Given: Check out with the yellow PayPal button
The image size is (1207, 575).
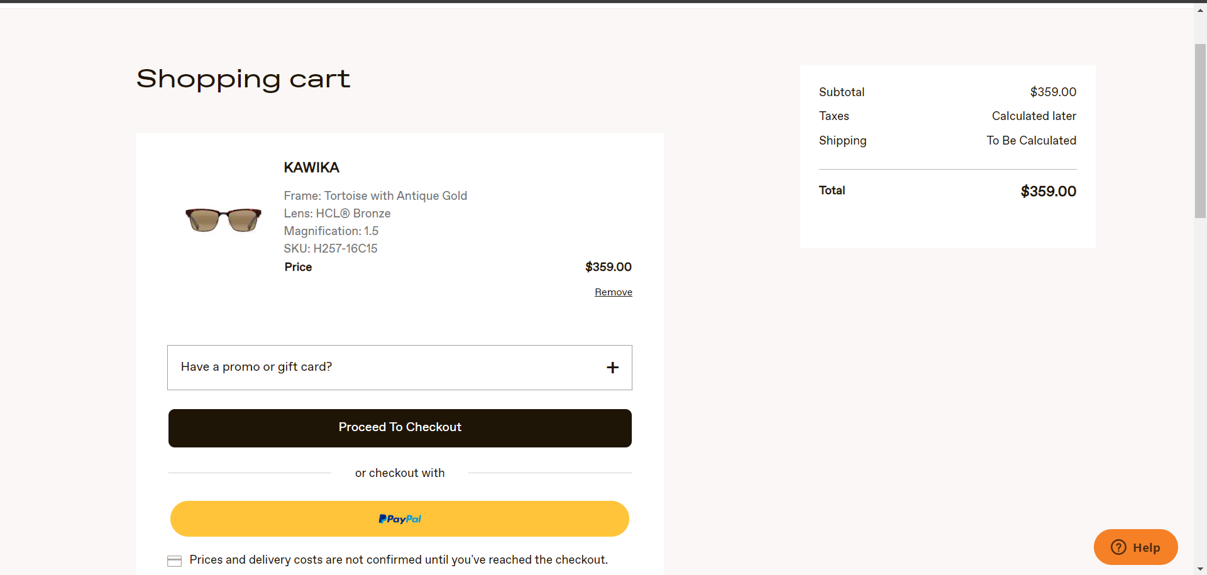Looking at the screenshot, I should point(400,519).
